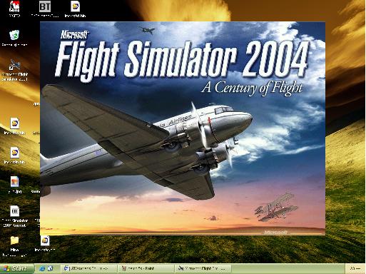Open Internet Explorer from Quick Launch
366x274 pixels.
[x=42, y=269]
